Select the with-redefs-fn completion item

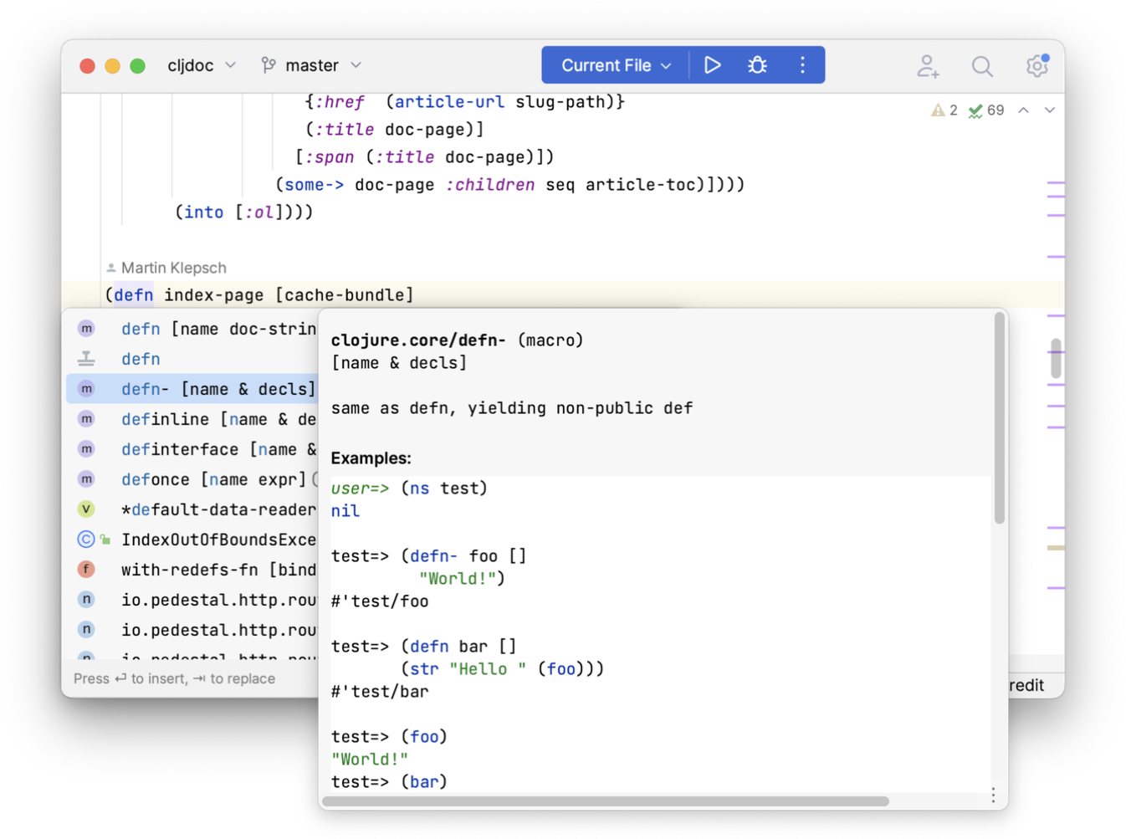click(192, 570)
